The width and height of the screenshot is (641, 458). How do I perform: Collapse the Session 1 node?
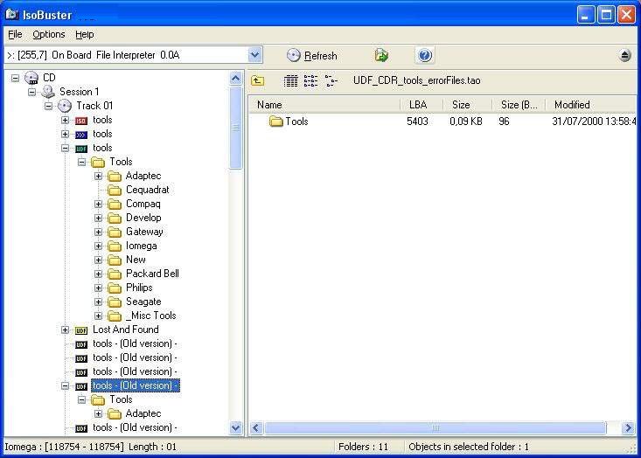(31, 92)
